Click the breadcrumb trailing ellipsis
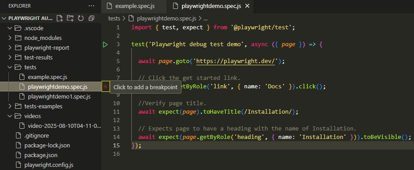Screen dimensions: 414x170 click(205, 19)
